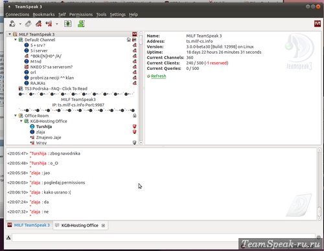Select the Default Channel row
This screenshot has height=251, width=324.
pos(73,39)
